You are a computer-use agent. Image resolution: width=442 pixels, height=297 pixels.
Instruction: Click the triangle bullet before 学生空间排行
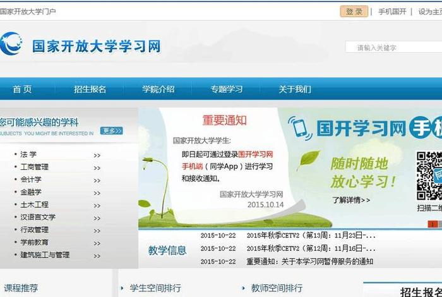click(x=122, y=288)
